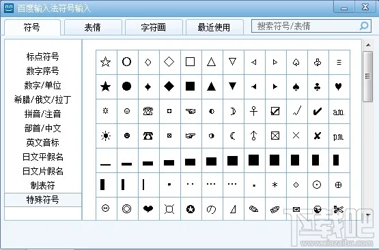This screenshot has height=250, width=379.
Task: Insert the hollow square symbol
Action: 191,62
